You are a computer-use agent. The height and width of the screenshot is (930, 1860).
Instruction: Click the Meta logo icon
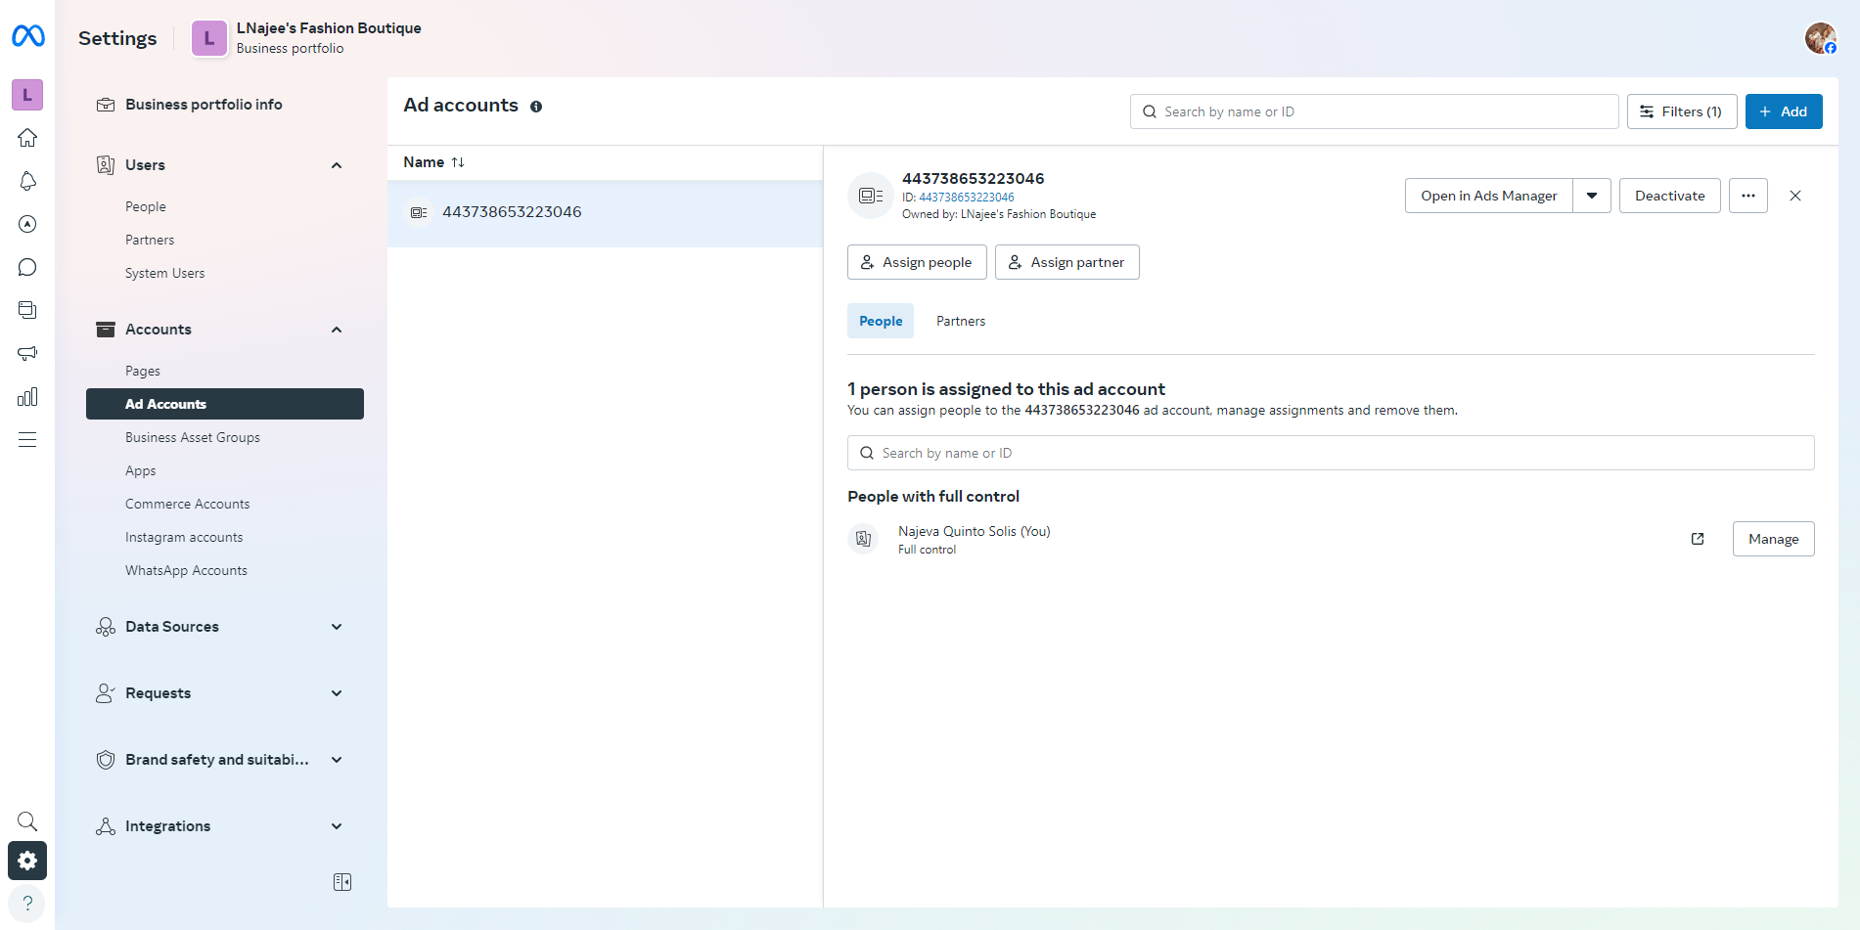(27, 36)
